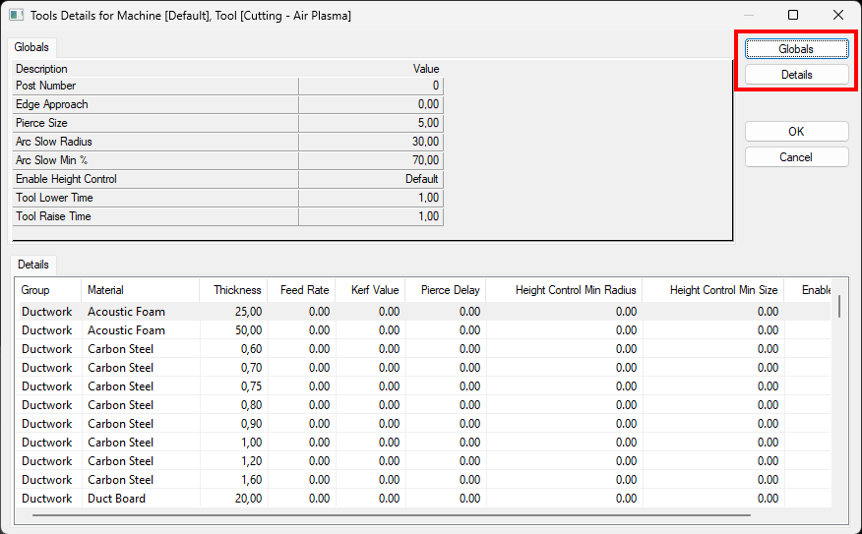The image size is (862, 534).
Task: Select the Carbon Steel 0,90 row
Action: 425,424
